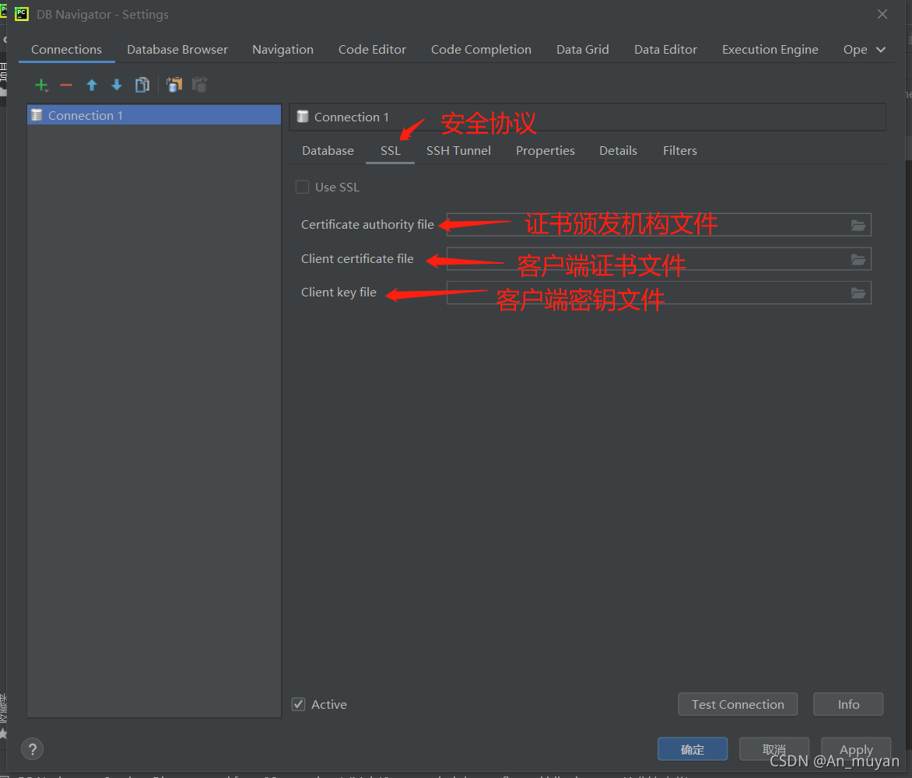Browse for Client certificate file folder icon

(x=858, y=259)
